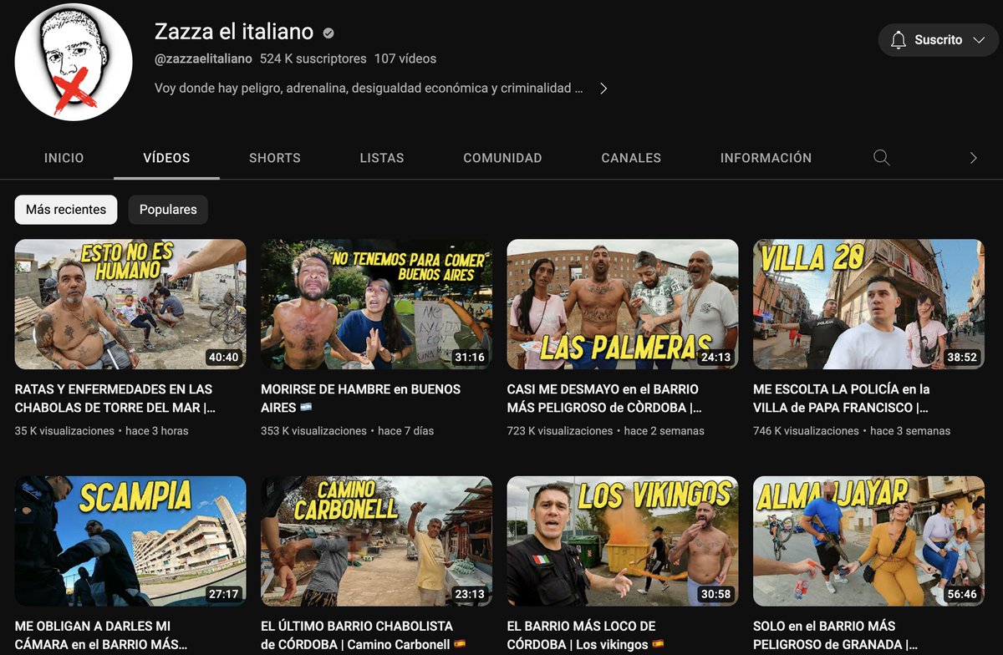Go to the LISTAS tab

pyautogui.click(x=382, y=158)
